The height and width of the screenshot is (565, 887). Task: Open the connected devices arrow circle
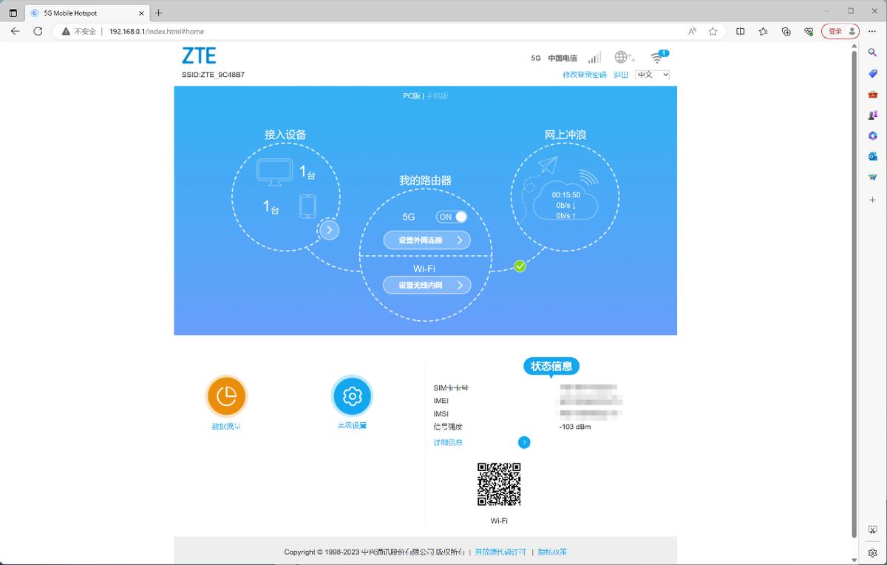coord(329,230)
